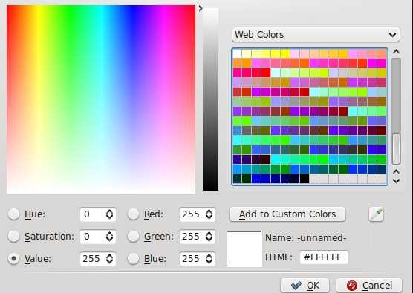Pick a screen color with eyedropper
Viewport: 413px width, 293px height.
click(x=376, y=214)
